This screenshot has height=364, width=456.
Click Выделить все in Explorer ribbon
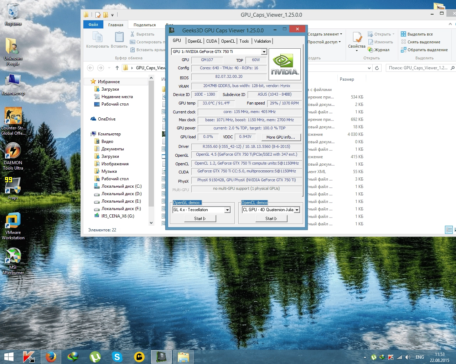coord(417,34)
